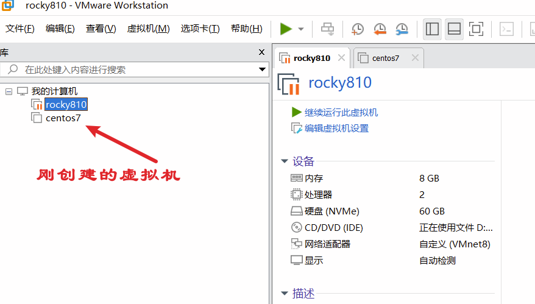
Task: Toggle the thumbnail bar view button
Action: pyautogui.click(x=454, y=29)
